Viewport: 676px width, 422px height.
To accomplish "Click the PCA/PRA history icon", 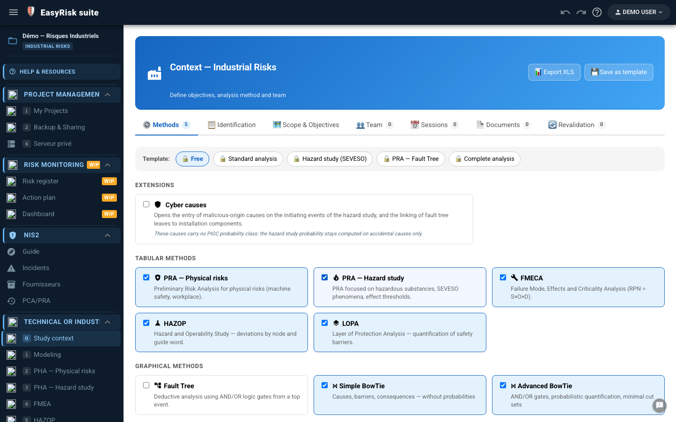I will coord(11,301).
